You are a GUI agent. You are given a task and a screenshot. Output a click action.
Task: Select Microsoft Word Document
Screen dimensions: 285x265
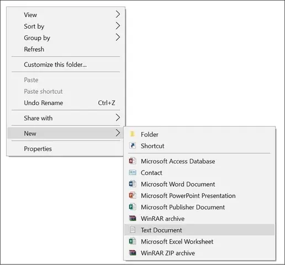[199, 184]
